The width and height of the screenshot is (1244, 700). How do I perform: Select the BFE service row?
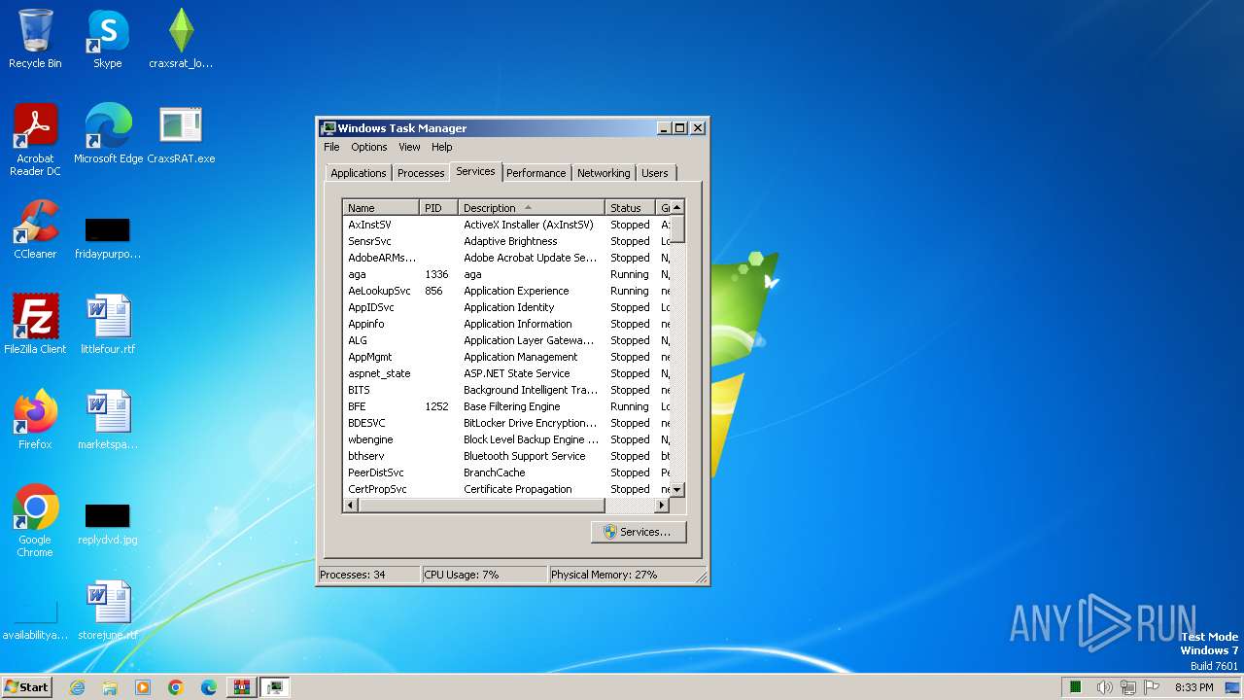[506, 406]
